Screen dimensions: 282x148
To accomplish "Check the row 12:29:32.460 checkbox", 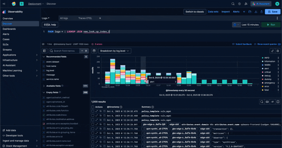I will point(93,116).
